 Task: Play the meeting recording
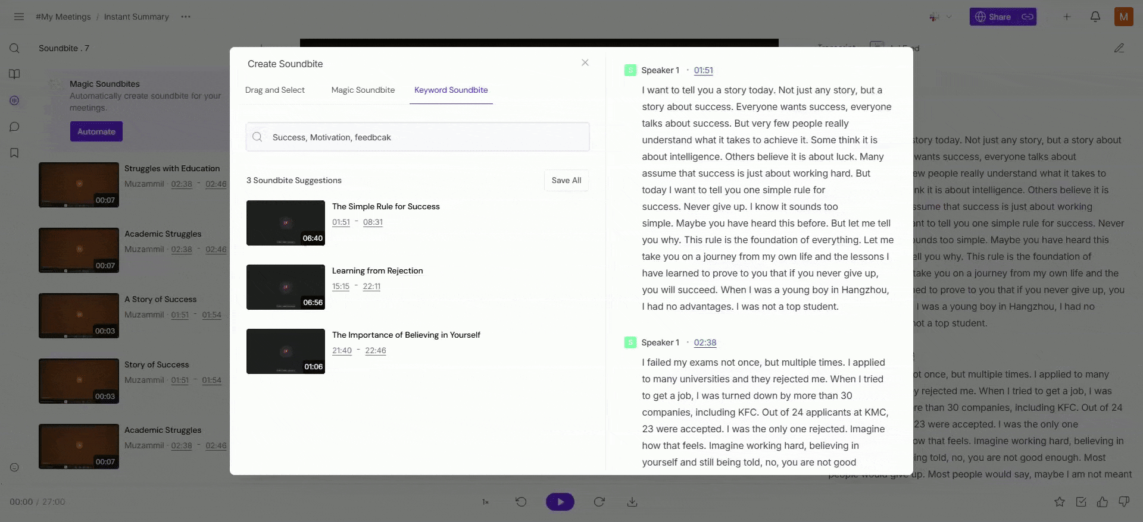click(x=560, y=502)
